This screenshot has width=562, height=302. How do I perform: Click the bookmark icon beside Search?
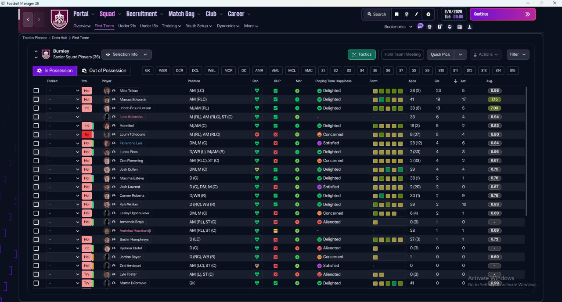coord(396,14)
